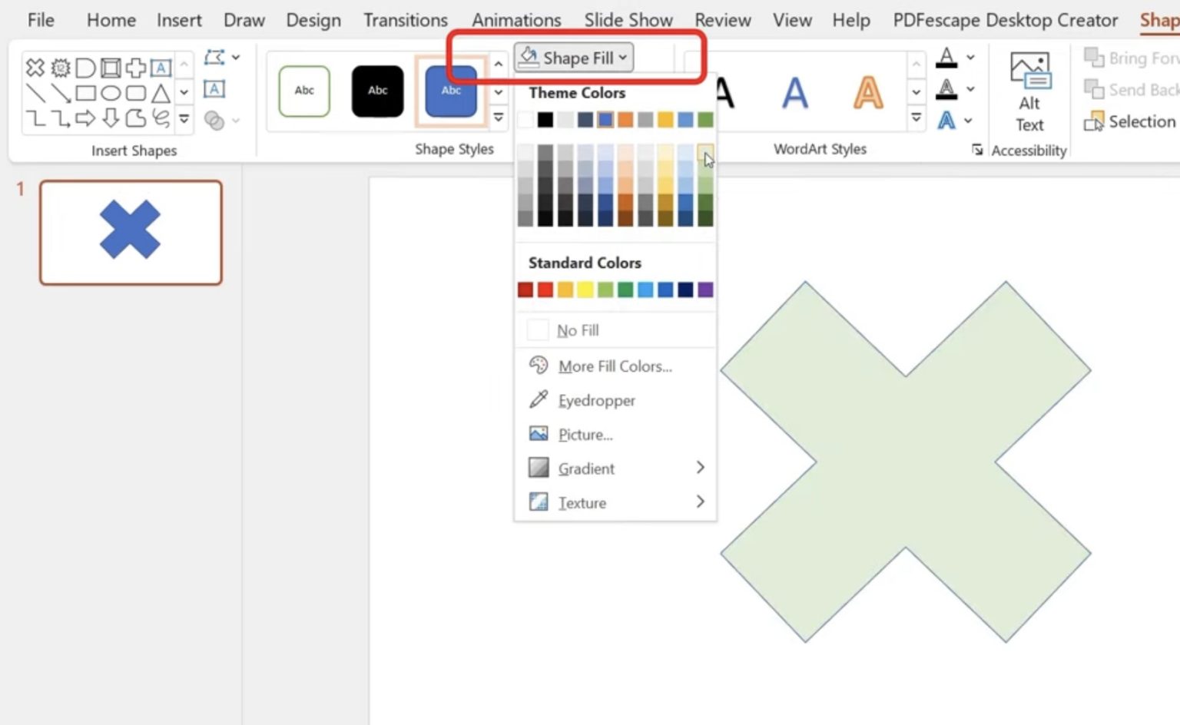The width and height of the screenshot is (1180, 725).
Task: Select the Oval shape in Insert Shapes
Action: point(110,92)
